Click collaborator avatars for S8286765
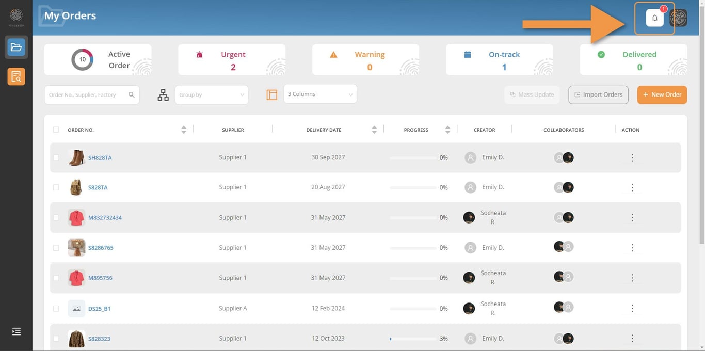This screenshot has width=705, height=351. pyautogui.click(x=564, y=247)
